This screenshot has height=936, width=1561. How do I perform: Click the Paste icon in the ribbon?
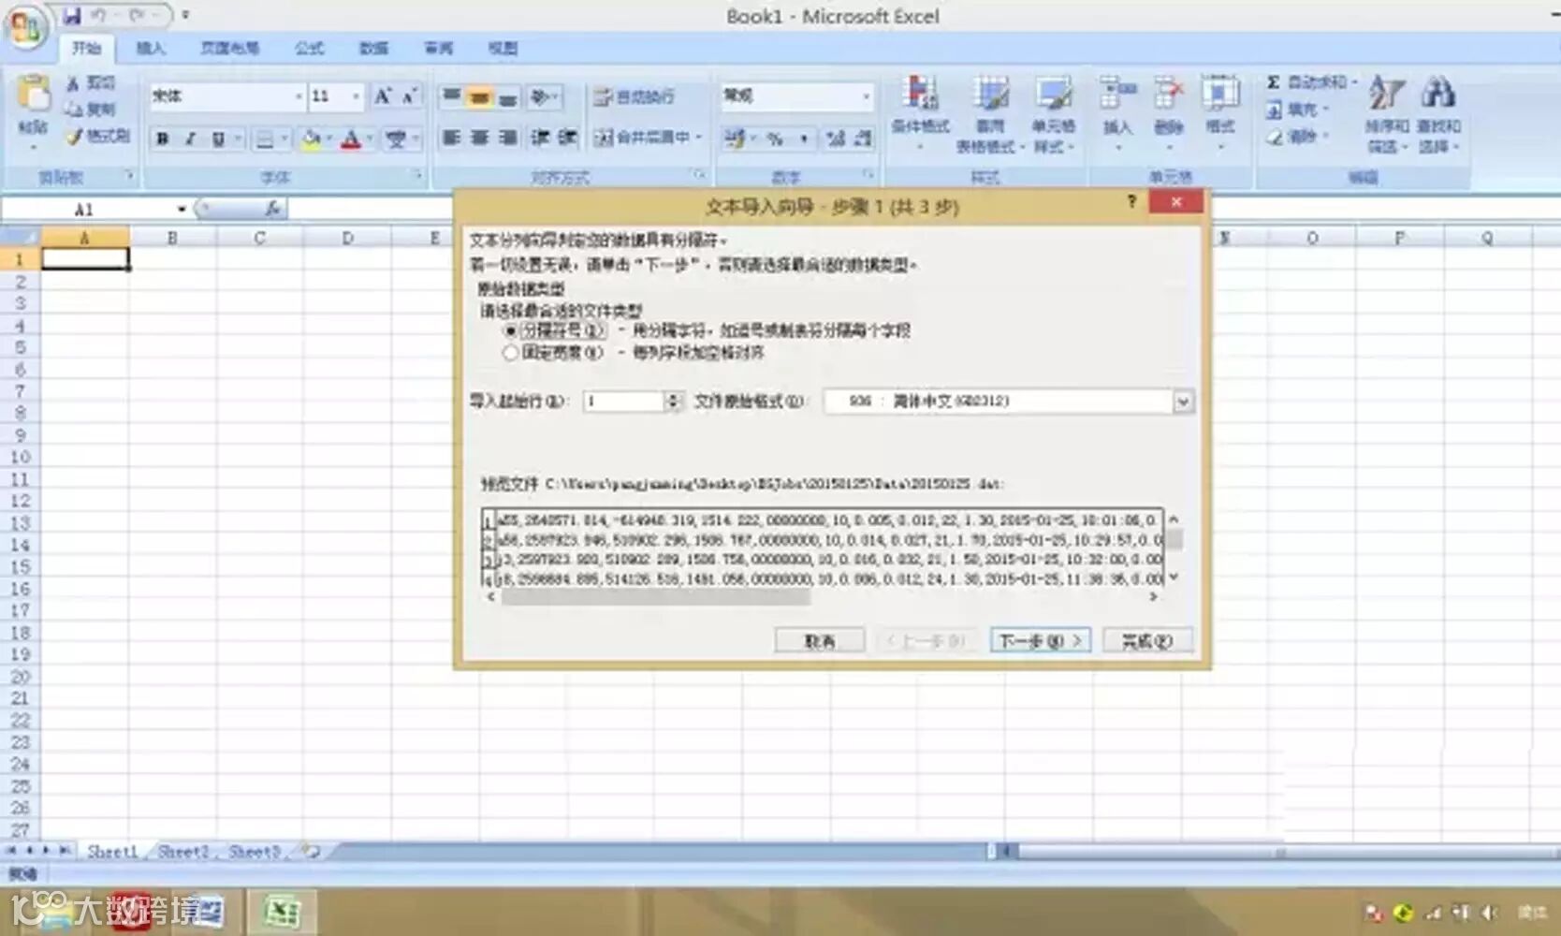point(34,94)
